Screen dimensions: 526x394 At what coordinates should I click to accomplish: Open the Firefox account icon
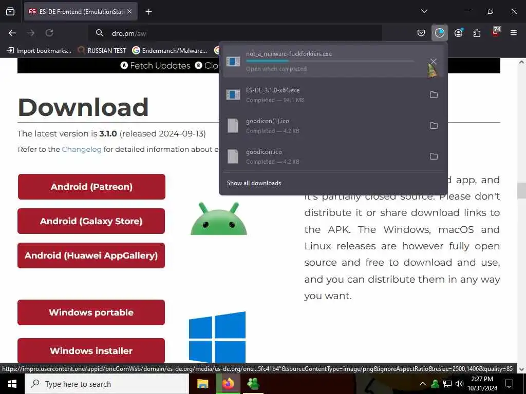click(459, 33)
